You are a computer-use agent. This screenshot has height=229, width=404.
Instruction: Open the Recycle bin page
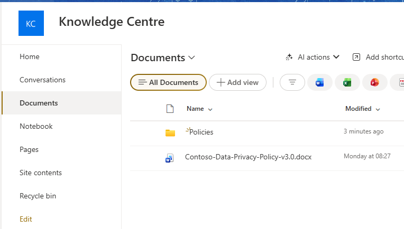pos(38,196)
